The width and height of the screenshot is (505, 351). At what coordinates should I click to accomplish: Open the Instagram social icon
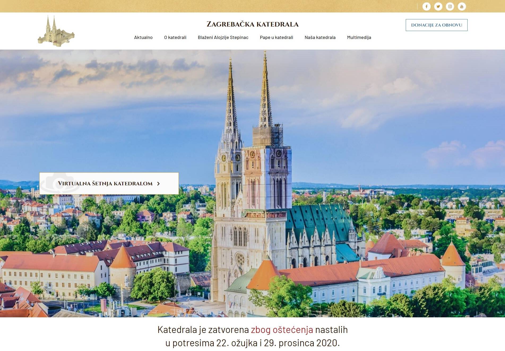tap(450, 6)
